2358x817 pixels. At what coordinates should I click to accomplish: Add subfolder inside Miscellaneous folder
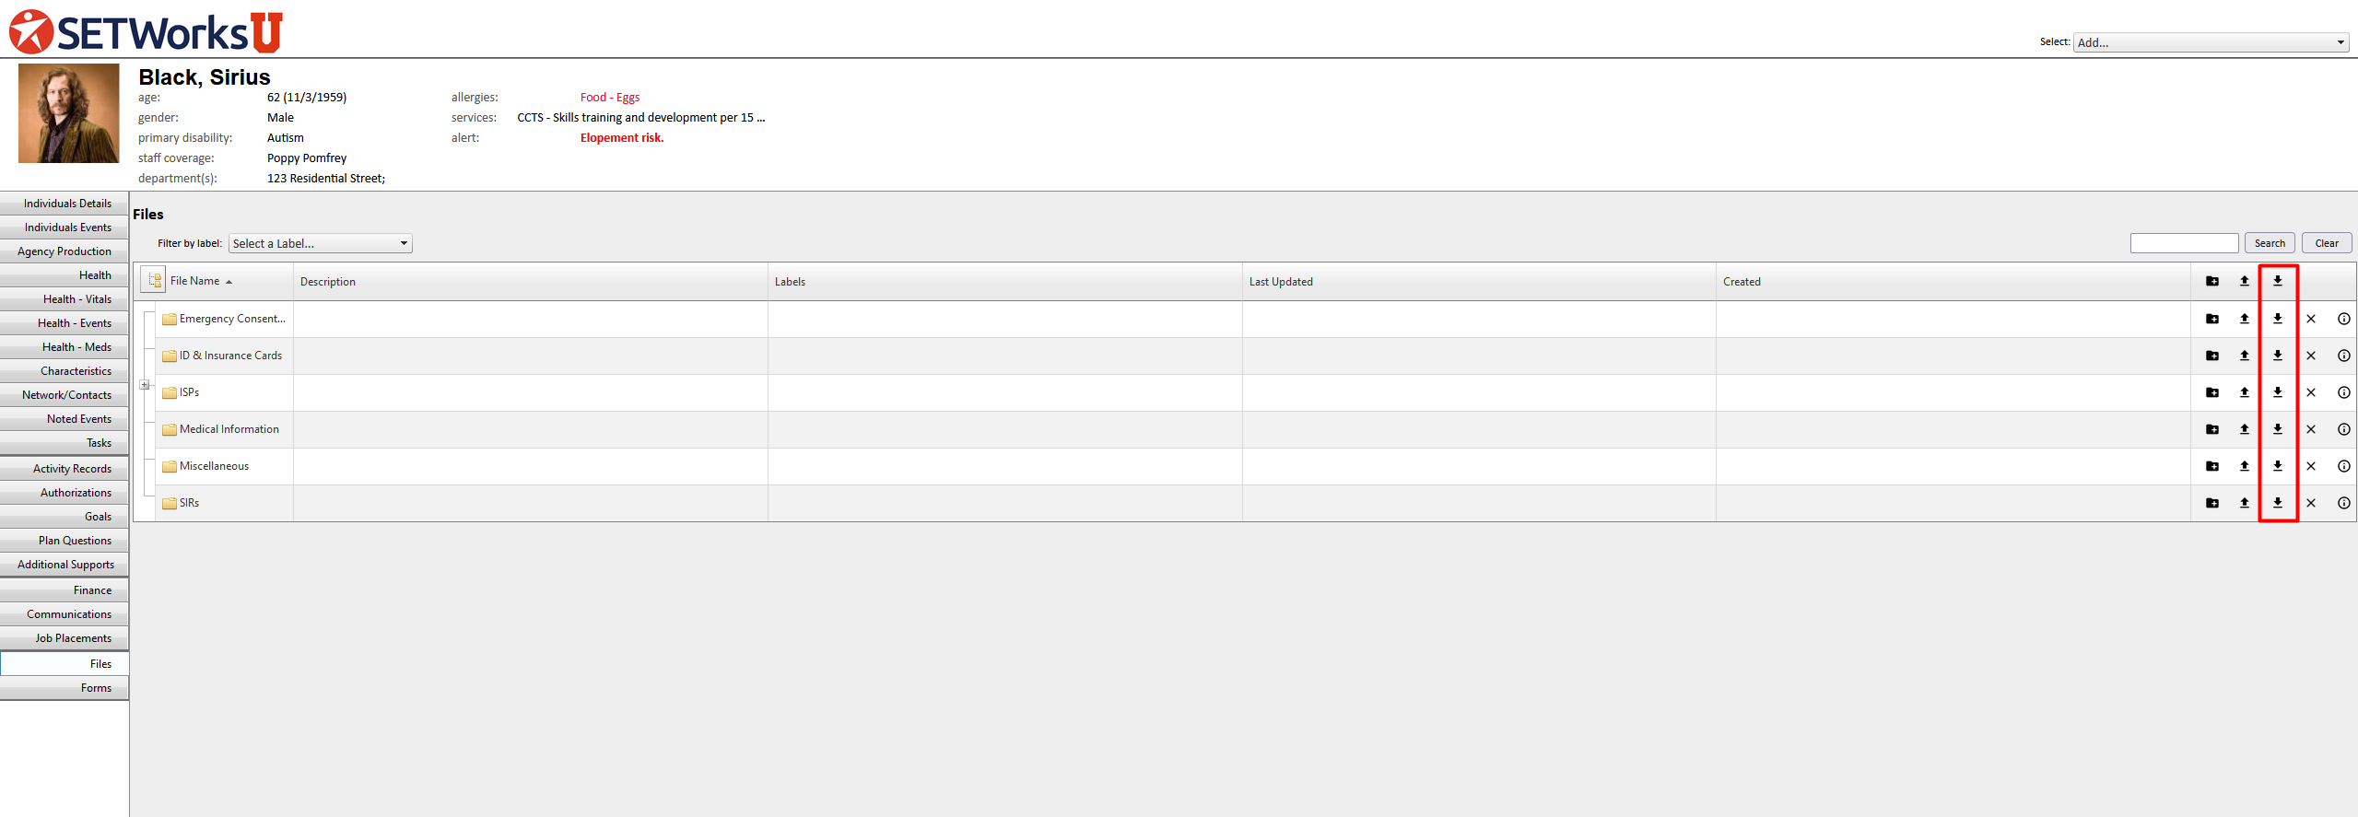coord(2211,466)
